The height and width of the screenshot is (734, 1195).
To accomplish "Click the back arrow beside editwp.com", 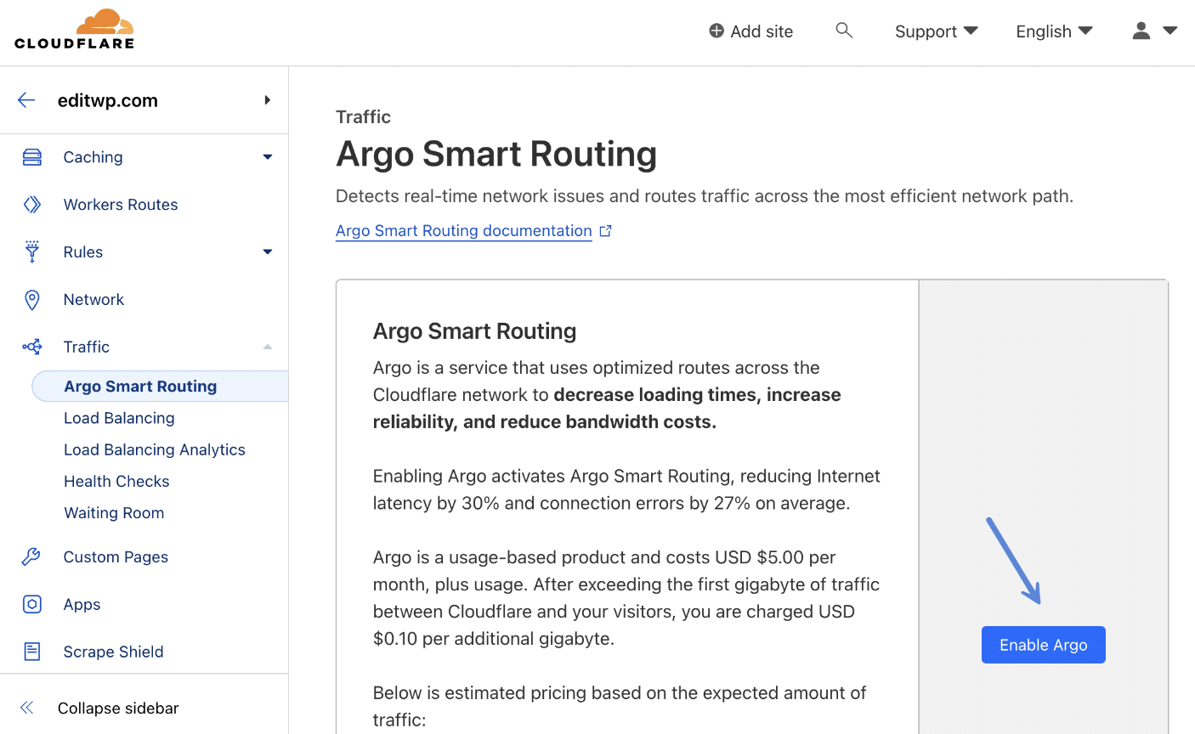I will [26, 100].
